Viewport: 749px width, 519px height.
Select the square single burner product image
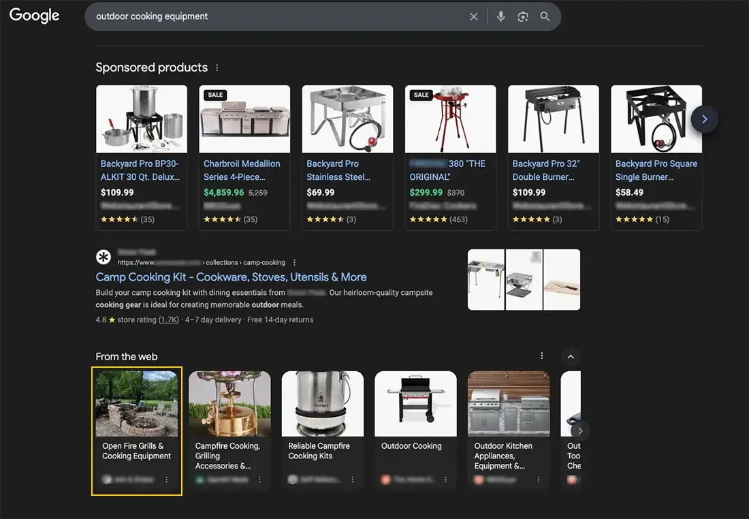656,119
